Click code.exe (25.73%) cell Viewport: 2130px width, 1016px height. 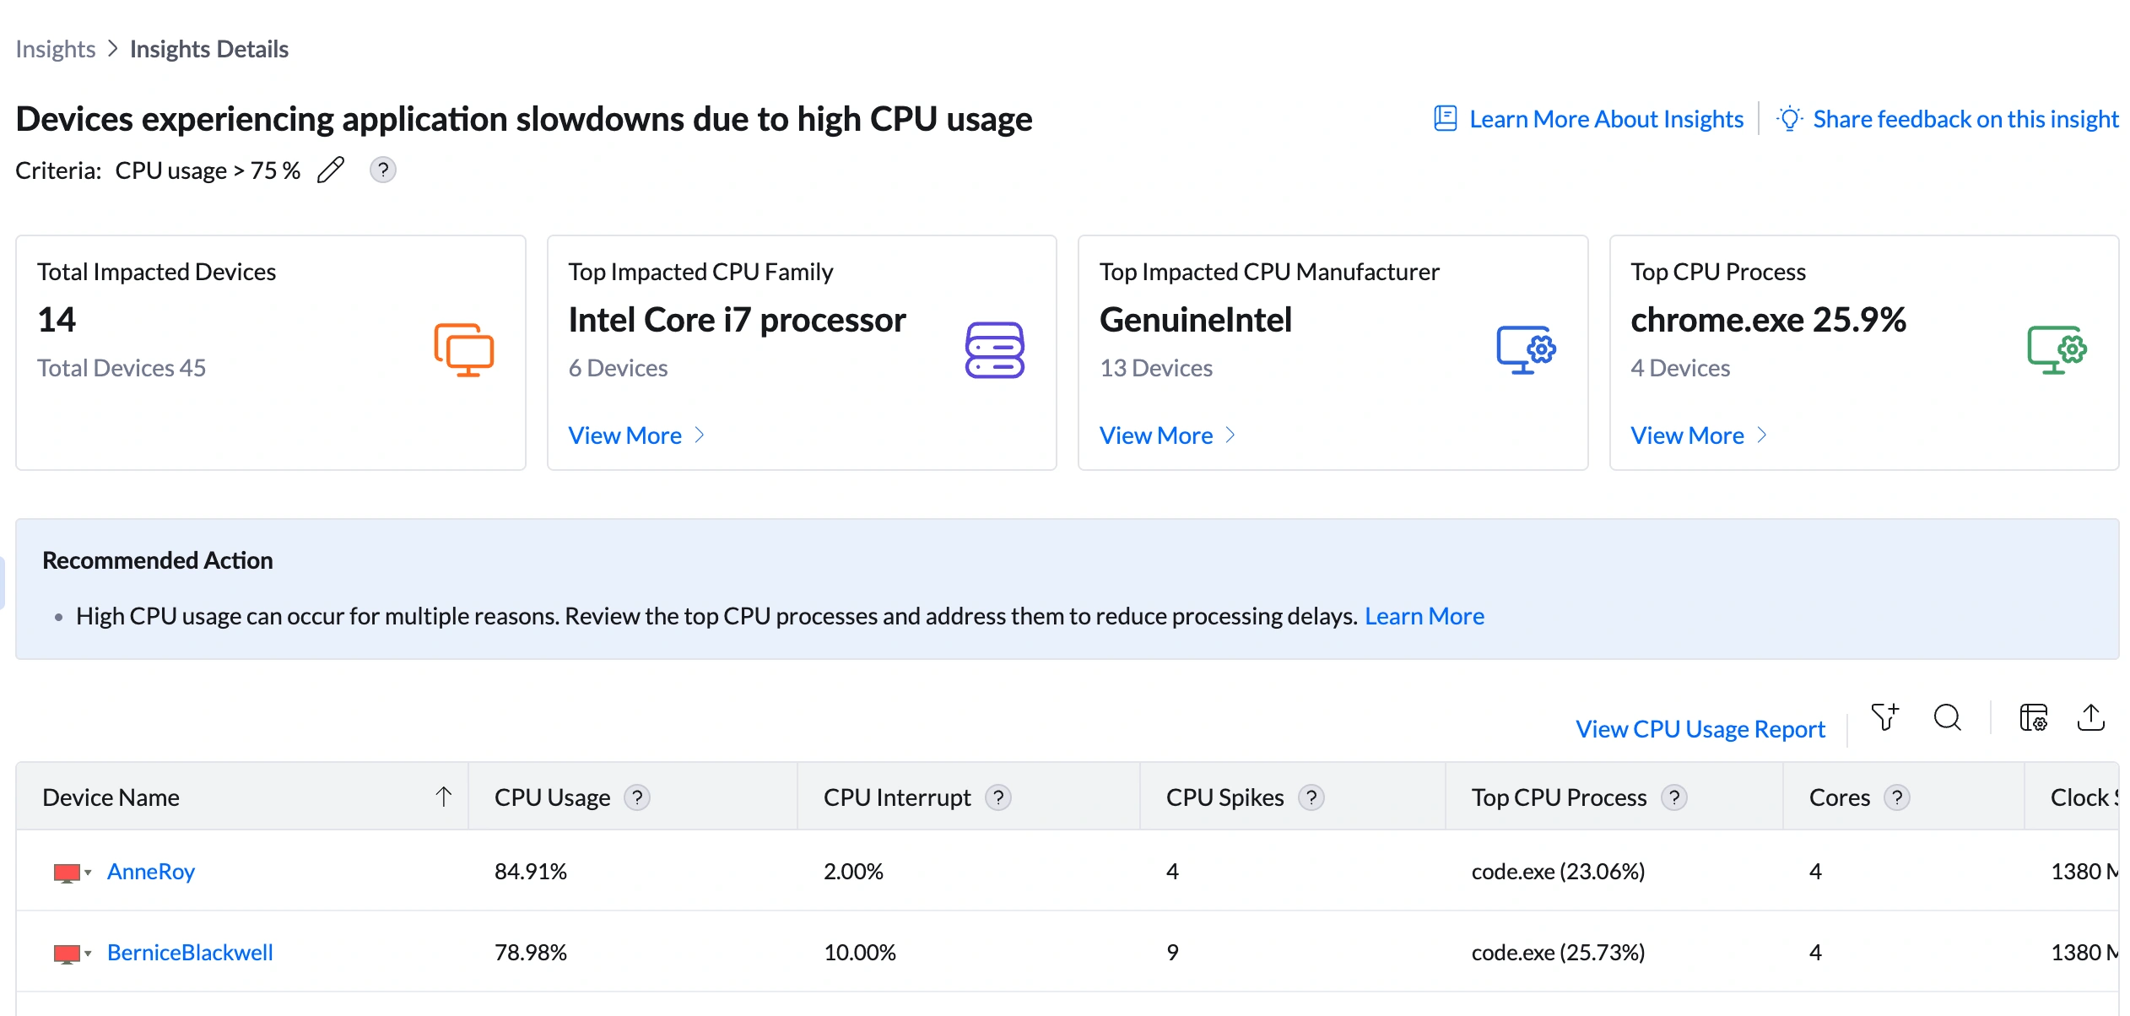1558,953
